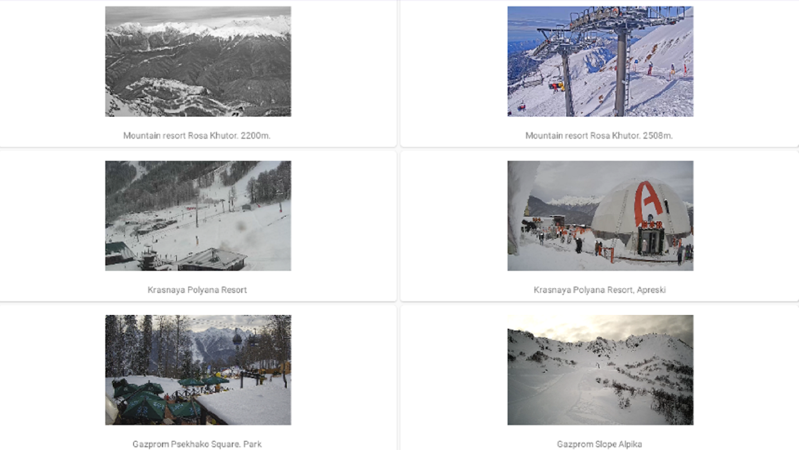Click the 'Gazprom Slope Alpika' caption text
Image resolution: width=799 pixels, height=450 pixels.
(600, 444)
